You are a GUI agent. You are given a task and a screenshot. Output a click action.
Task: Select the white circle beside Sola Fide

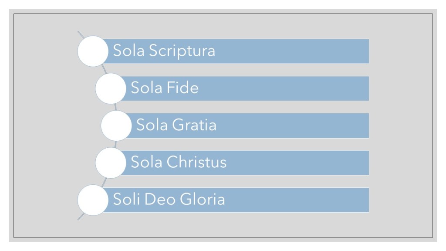click(111, 88)
